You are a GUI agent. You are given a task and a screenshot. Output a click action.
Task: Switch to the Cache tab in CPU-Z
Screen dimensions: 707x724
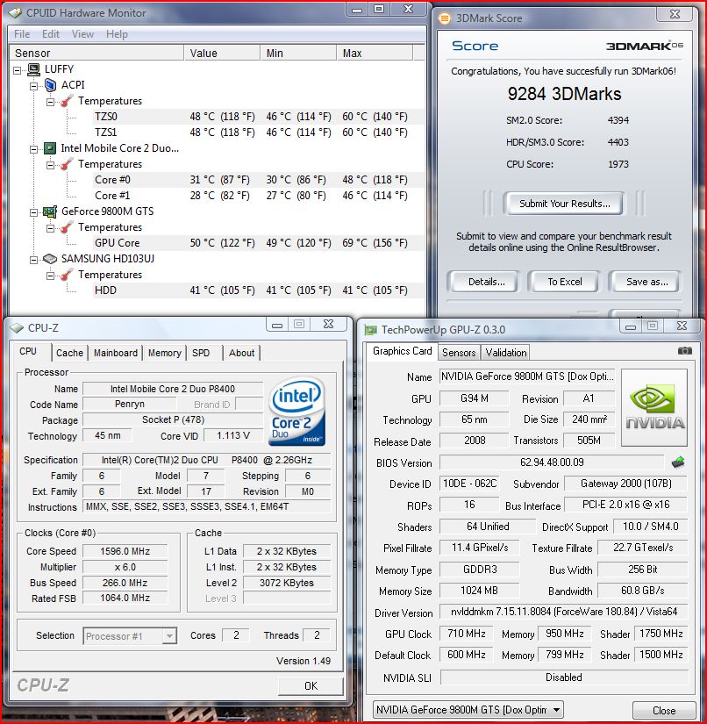pos(69,353)
